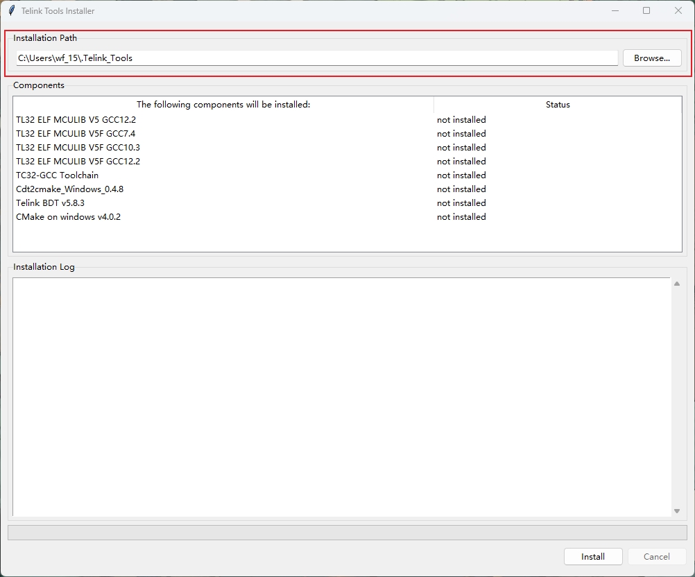Screen dimensions: 695x577
Task: Click the Telink feather app icon
Action: (x=11, y=10)
